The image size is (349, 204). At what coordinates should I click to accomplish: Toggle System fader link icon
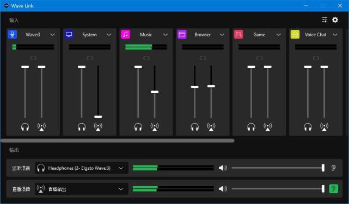[90, 58]
